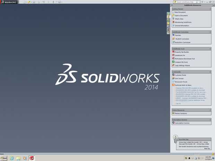This screenshot has width=215, height=161.
Task: Click into the Search SolidWorks Help field
Action: pos(185,2)
